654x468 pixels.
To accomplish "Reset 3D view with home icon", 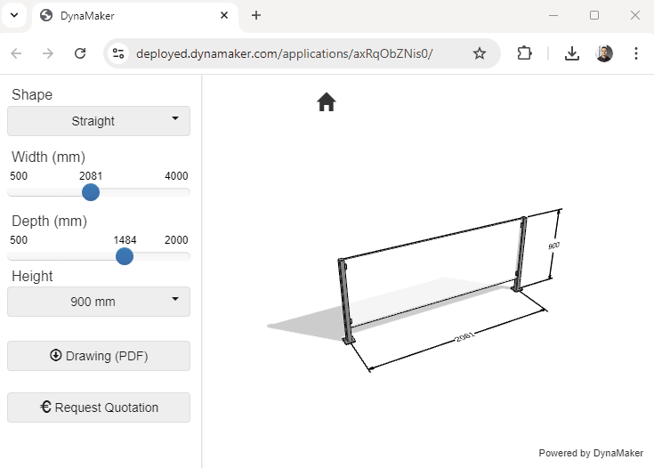I will click(x=327, y=102).
